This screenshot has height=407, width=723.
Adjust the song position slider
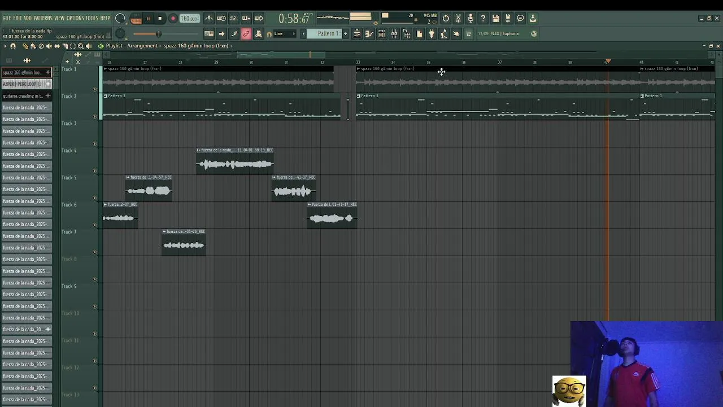coord(159,34)
